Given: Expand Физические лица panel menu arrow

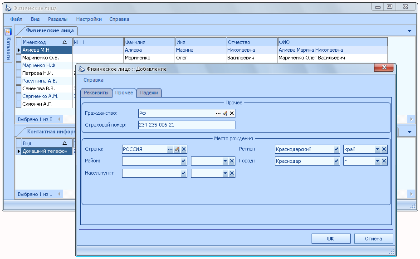Looking at the screenshot, I should pos(409,31).
